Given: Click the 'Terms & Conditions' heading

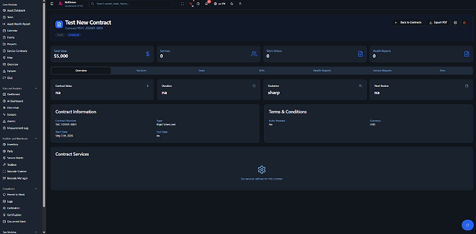Looking at the screenshot, I should 288,112.
